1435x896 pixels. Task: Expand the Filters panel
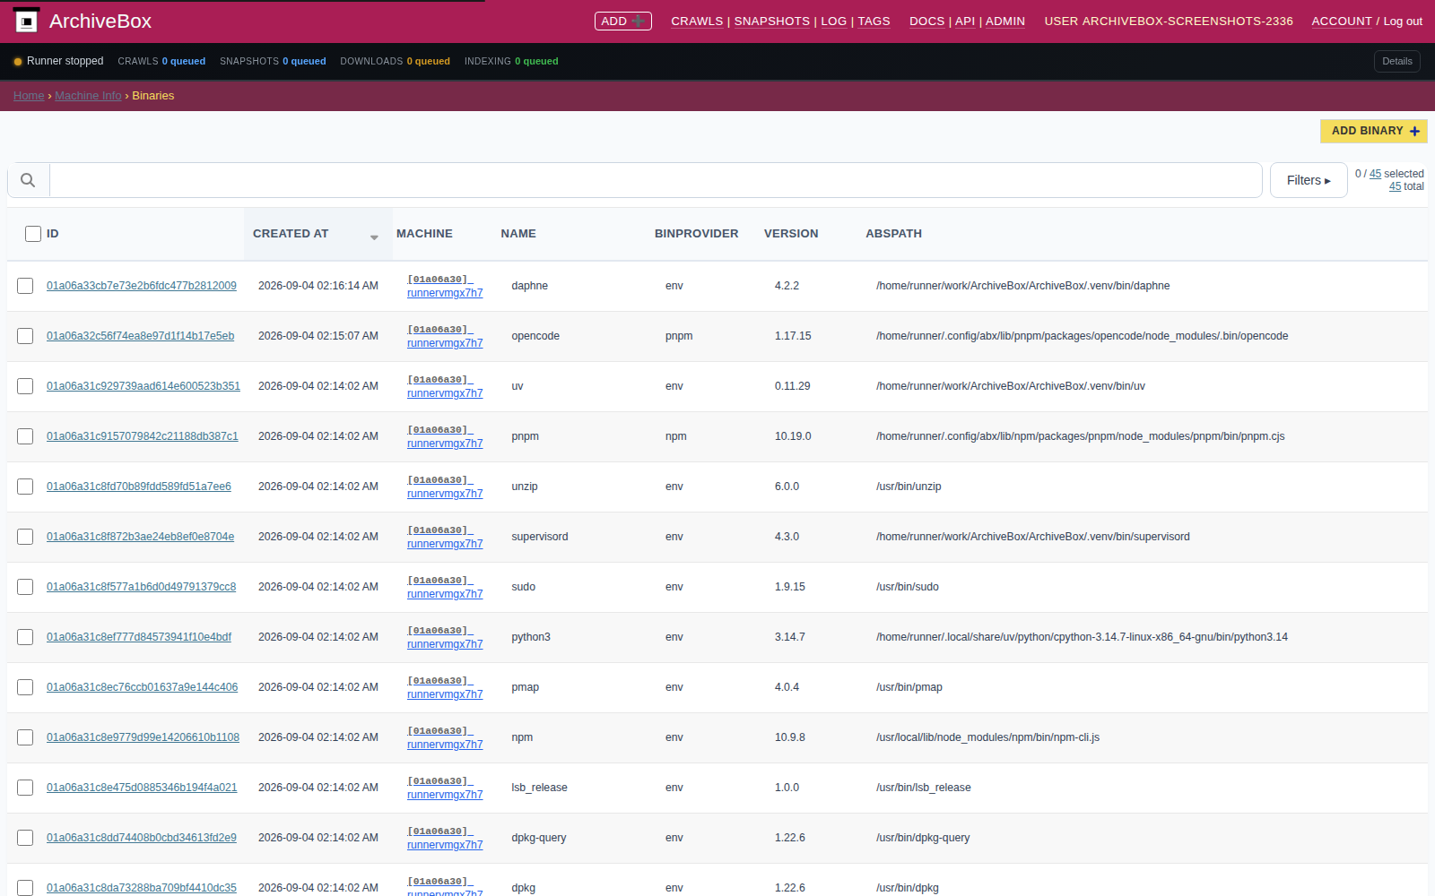click(x=1309, y=180)
